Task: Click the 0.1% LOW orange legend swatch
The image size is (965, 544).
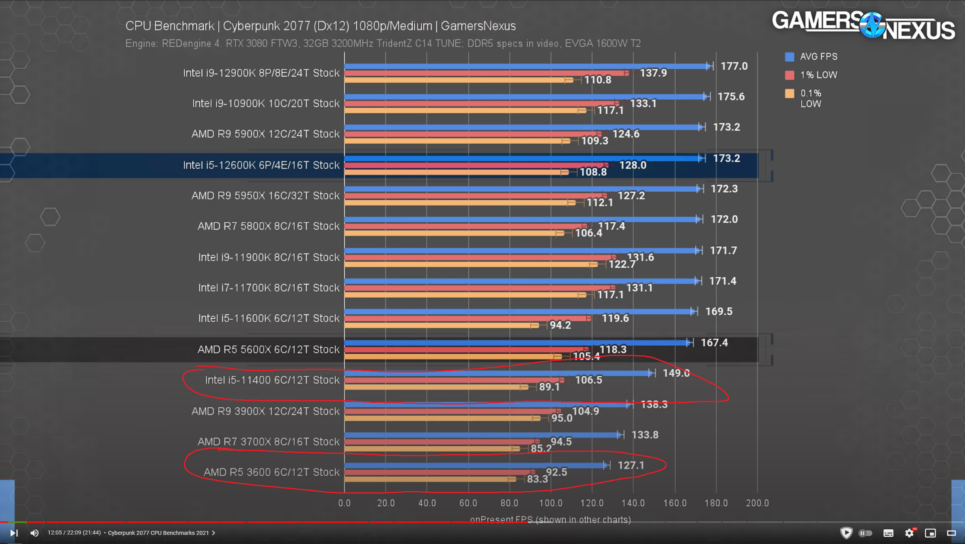Action: click(789, 93)
